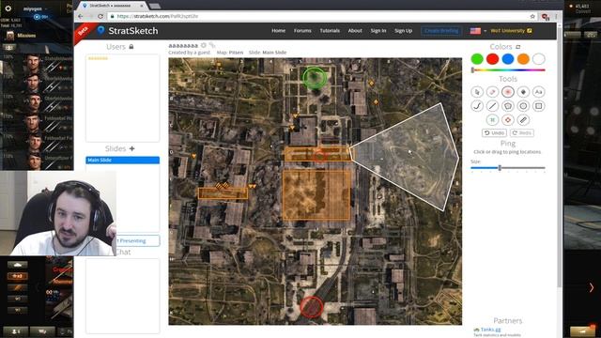This screenshot has height=338, width=601.
Task: Open the About menu item
Action: tap(355, 31)
